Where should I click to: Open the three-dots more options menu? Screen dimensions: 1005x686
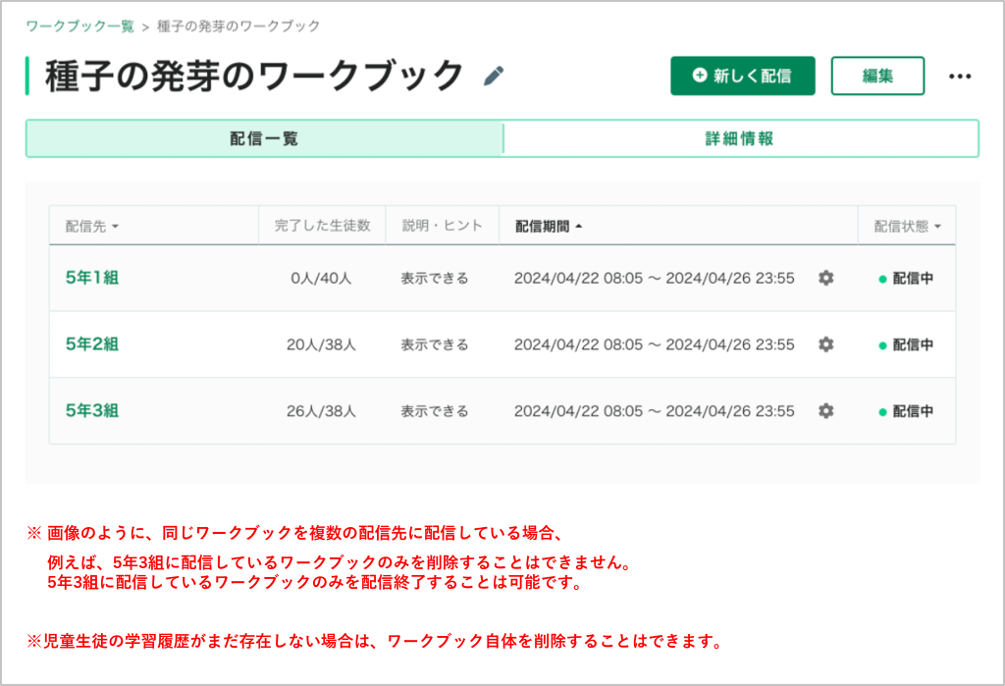pyautogui.click(x=960, y=77)
